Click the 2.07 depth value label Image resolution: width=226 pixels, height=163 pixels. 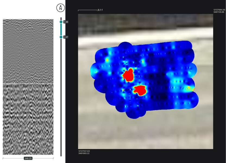[65, 37]
